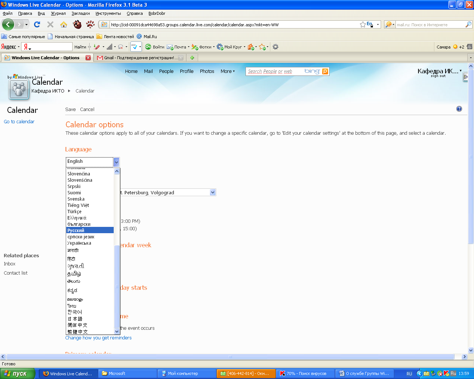Screen dimensions: 474x379
Task: Open the calendar help question-mark icon
Action: [x=459, y=109]
